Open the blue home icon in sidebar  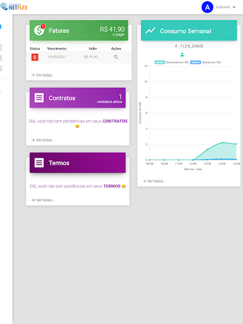point(1,27)
